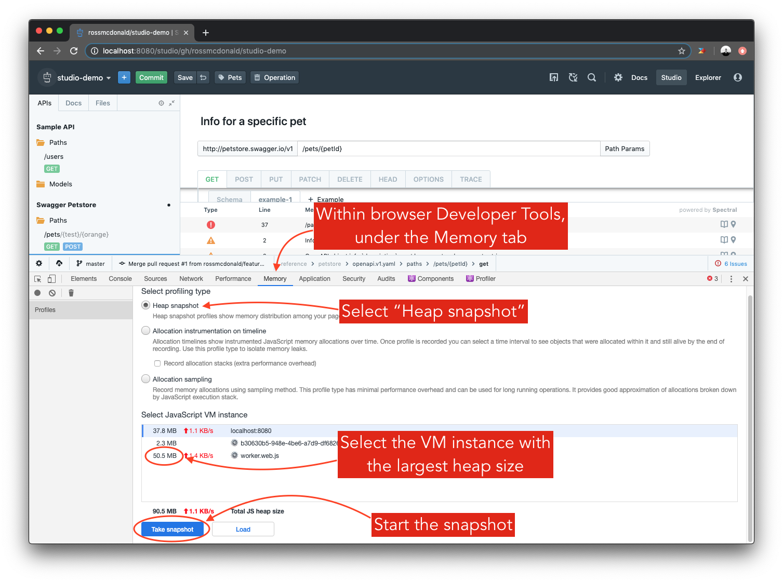Viewport: 783px width, 582px height.
Task: Click the Operation button with trash icon
Action: coord(274,77)
